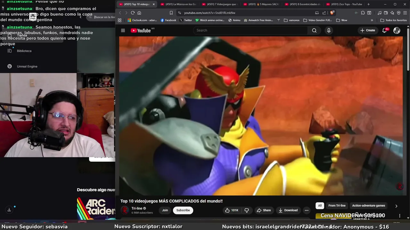This screenshot has width=410, height=230.
Task: Open Brave VPN shield icon
Action: [399, 13]
